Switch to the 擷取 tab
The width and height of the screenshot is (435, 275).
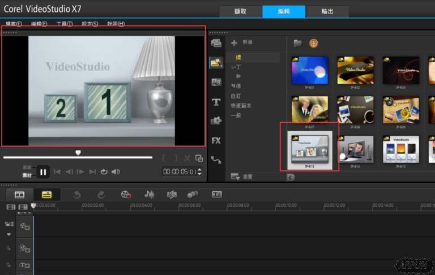tap(240, 11)
